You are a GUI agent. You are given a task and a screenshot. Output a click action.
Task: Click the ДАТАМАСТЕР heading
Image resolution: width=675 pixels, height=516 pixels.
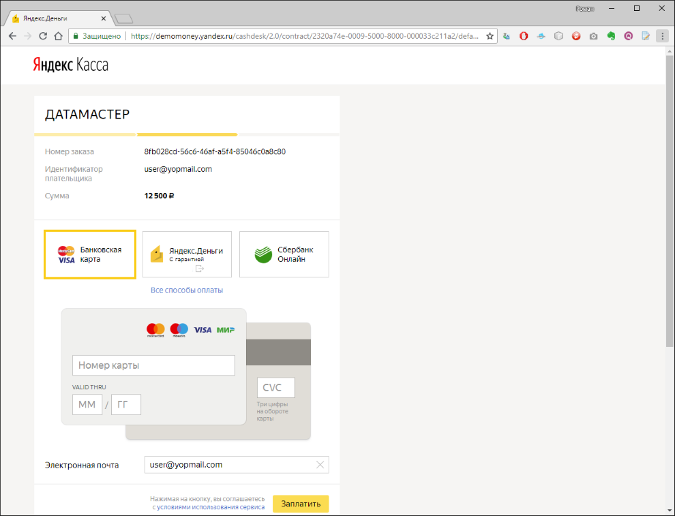(87, 115)
